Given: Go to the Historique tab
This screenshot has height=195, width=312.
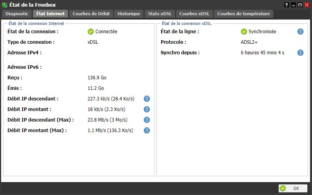Looking at the screenshot, I should coord(129,14).
